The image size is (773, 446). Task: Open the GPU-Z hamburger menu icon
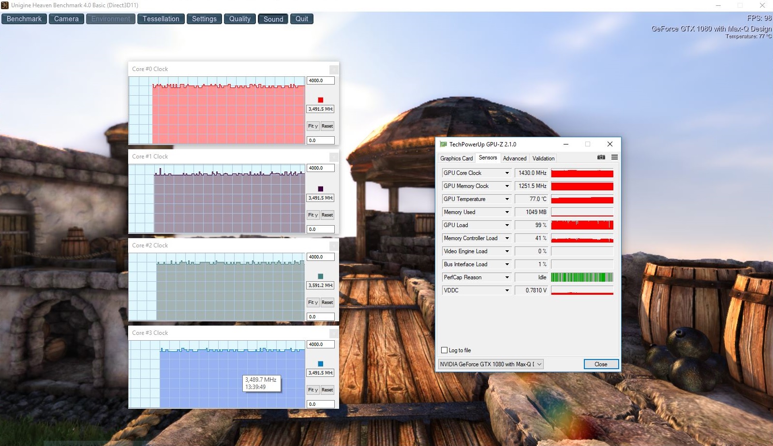point(614,157)
